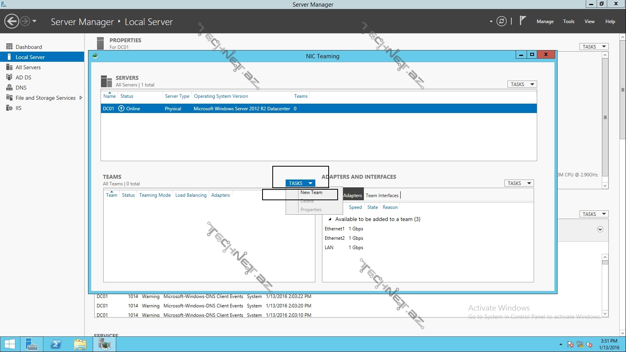
Task: Open File Explorer from the taskbar
Action: [80, 344]
